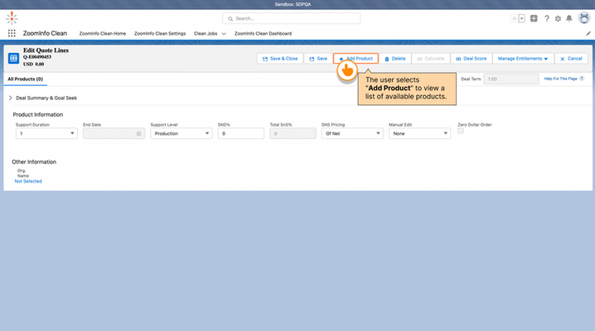
Task: Click the Edit Quote Lines table icon
Action: [13, 58]
